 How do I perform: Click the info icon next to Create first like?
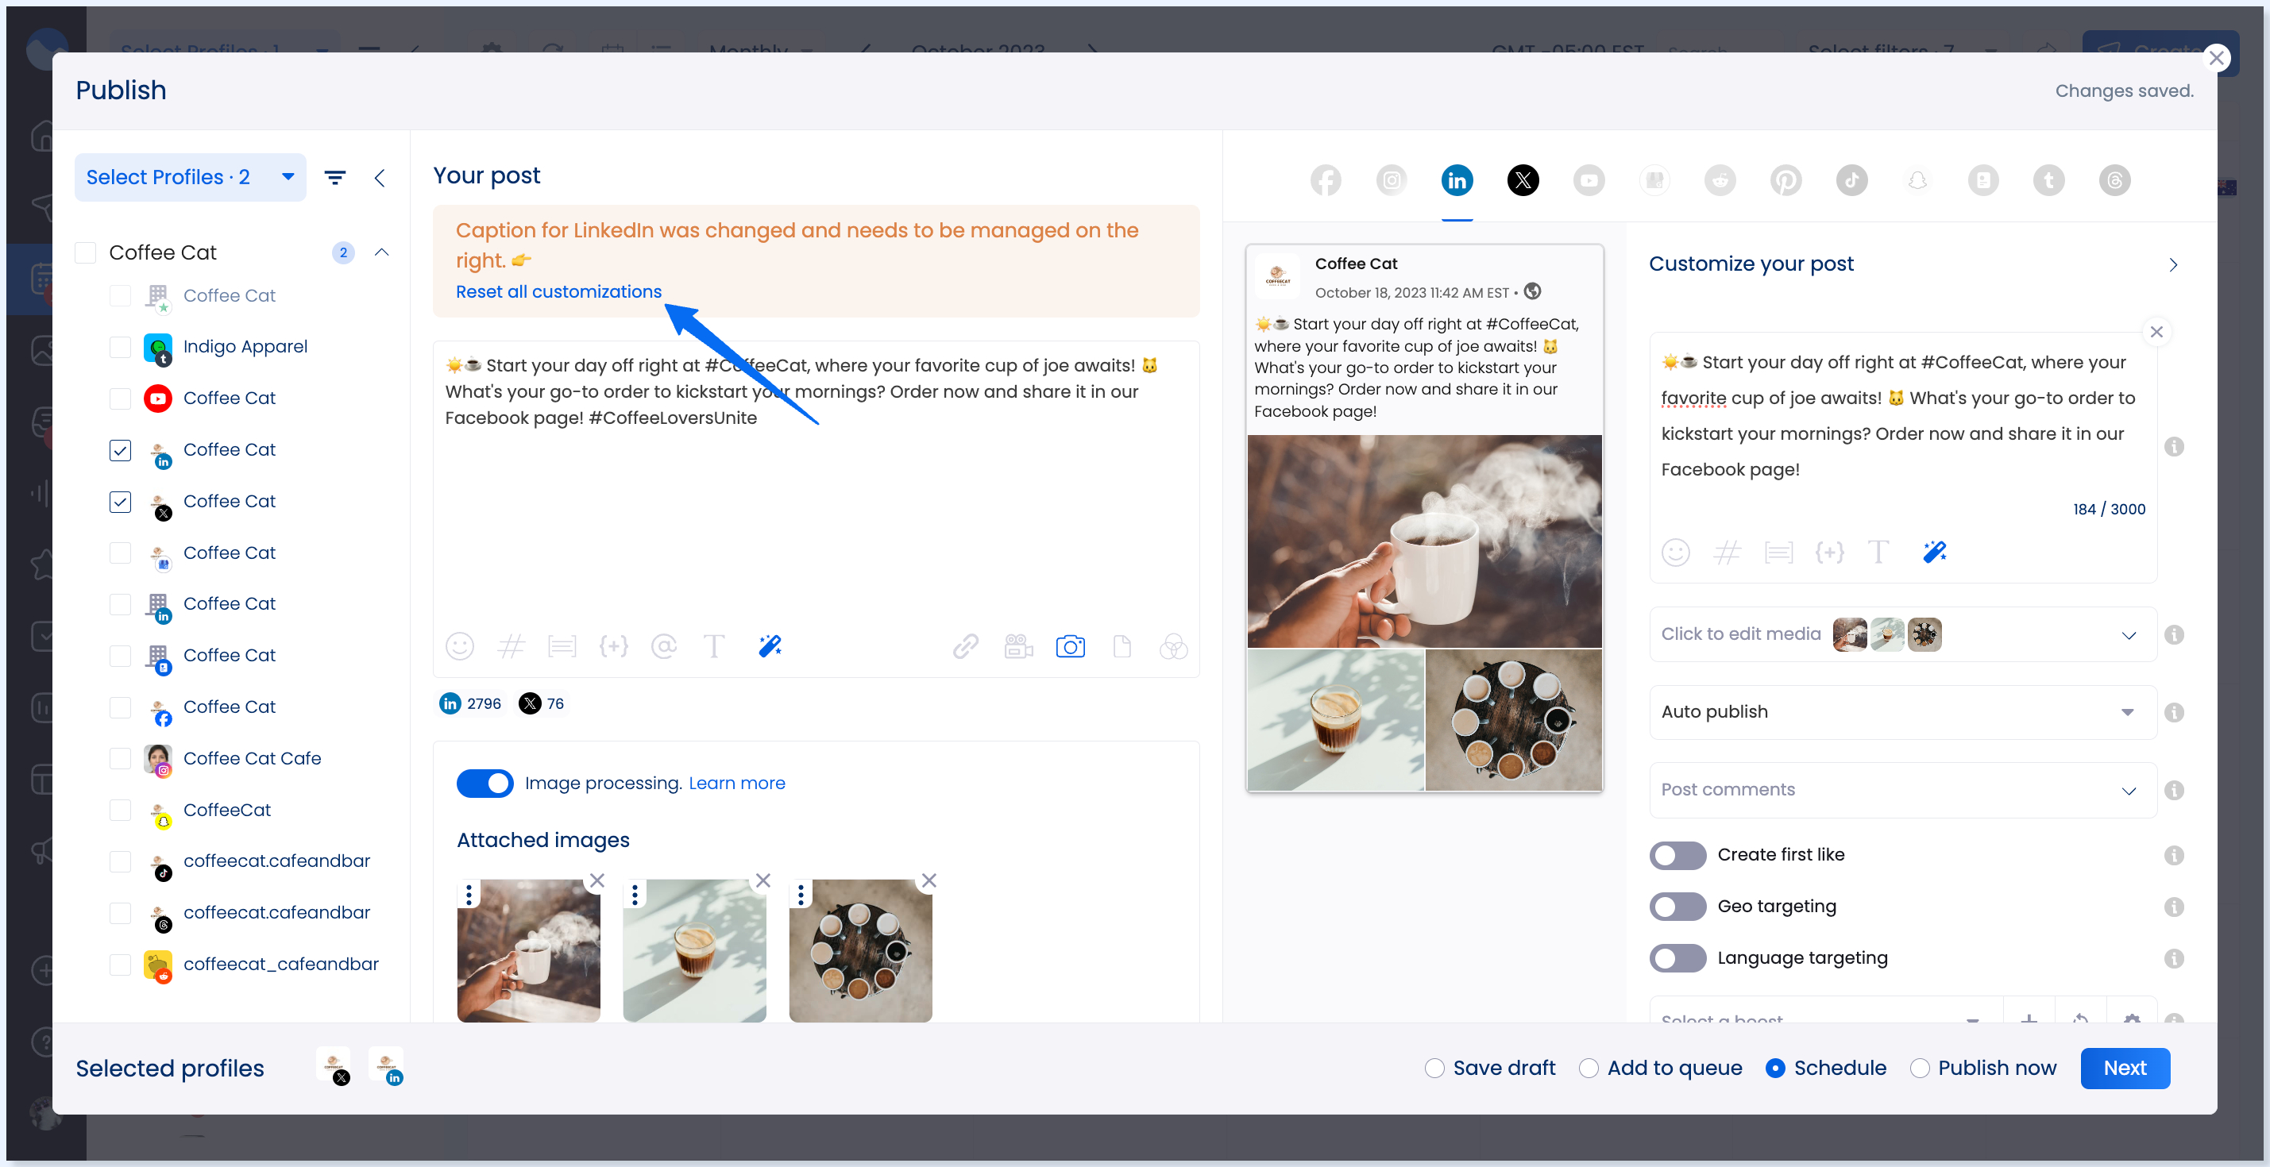coord(2174,855)
